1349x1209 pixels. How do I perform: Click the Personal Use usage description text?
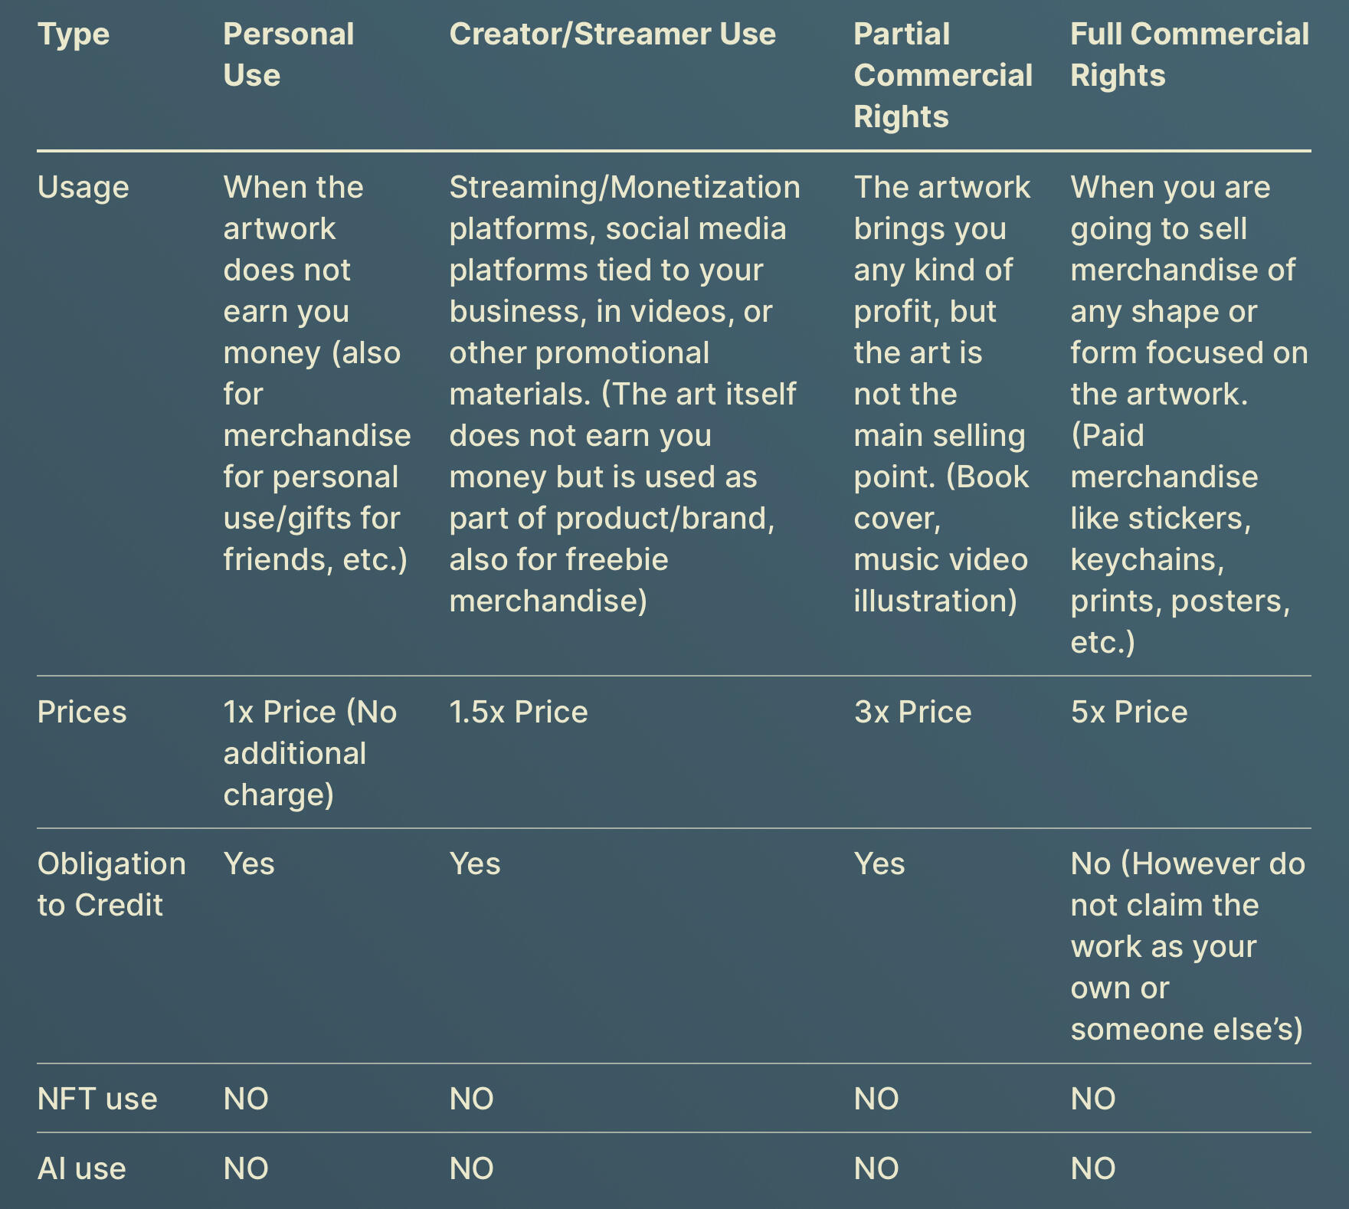tap(316, 373)
